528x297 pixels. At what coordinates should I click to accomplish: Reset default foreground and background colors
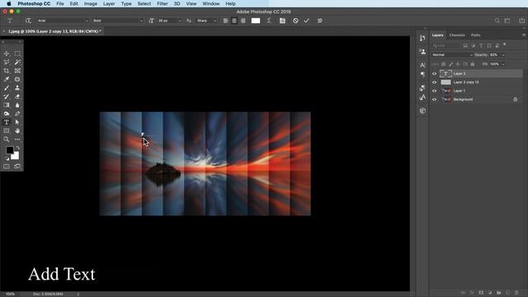coord(7,158)
